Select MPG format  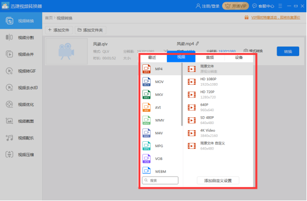click(161, 146)
